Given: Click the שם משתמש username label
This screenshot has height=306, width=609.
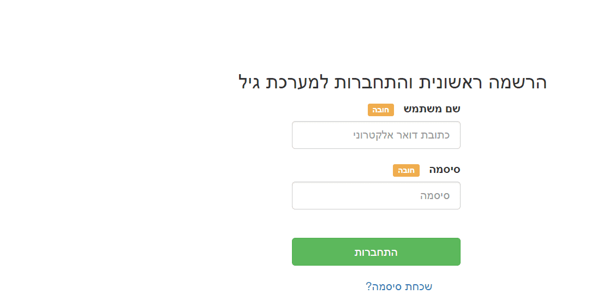Looking at the screenshot, I should coord(432,109).
